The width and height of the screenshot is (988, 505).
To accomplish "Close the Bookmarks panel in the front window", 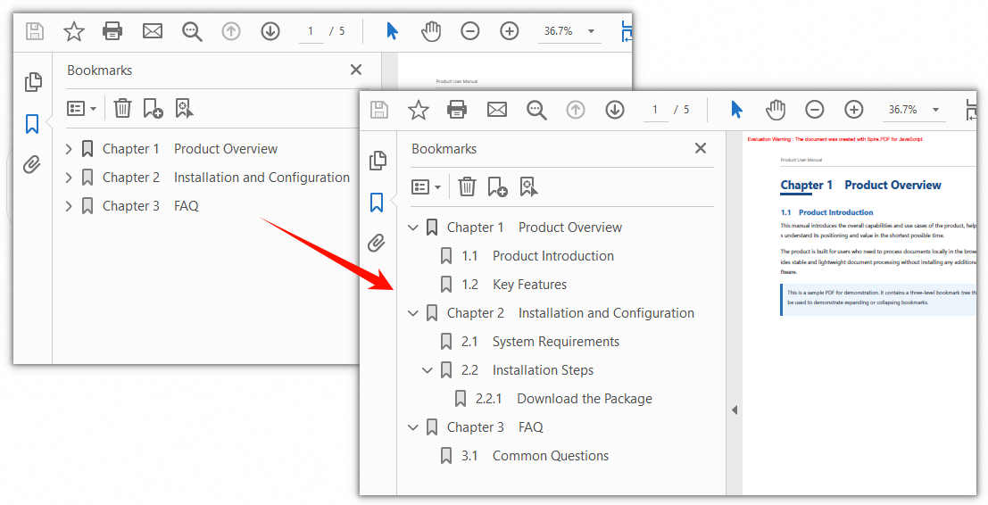I will click(700, 148).
